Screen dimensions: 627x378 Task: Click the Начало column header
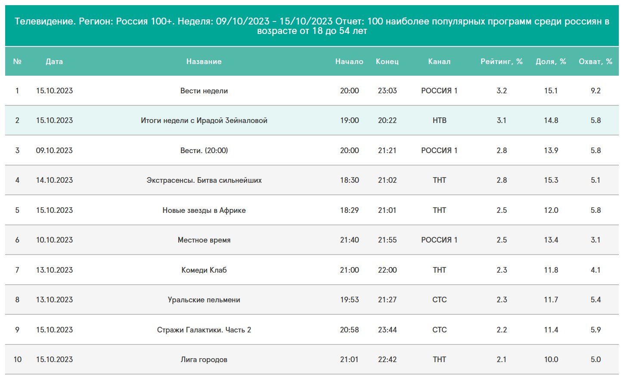[x=349, y=61]
